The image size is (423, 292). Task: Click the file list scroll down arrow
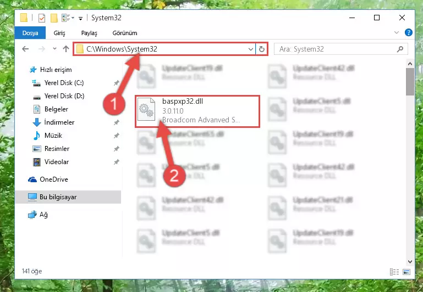click(410, 262)
